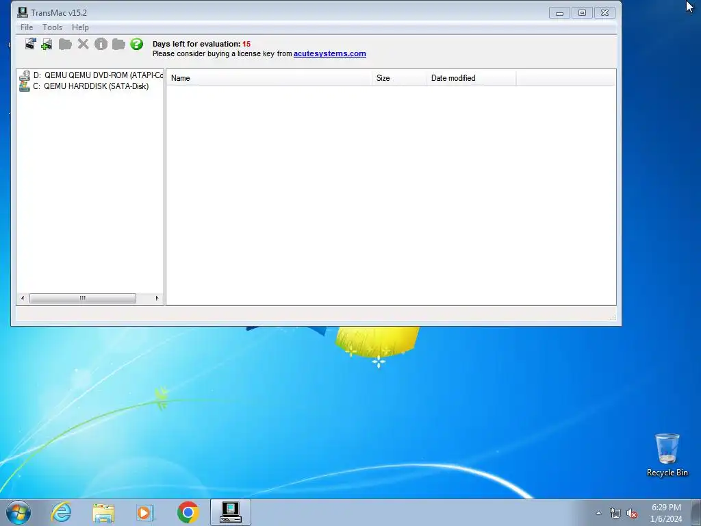
Task: Click the TransMac title bar app icon
Action: [23, 12]
